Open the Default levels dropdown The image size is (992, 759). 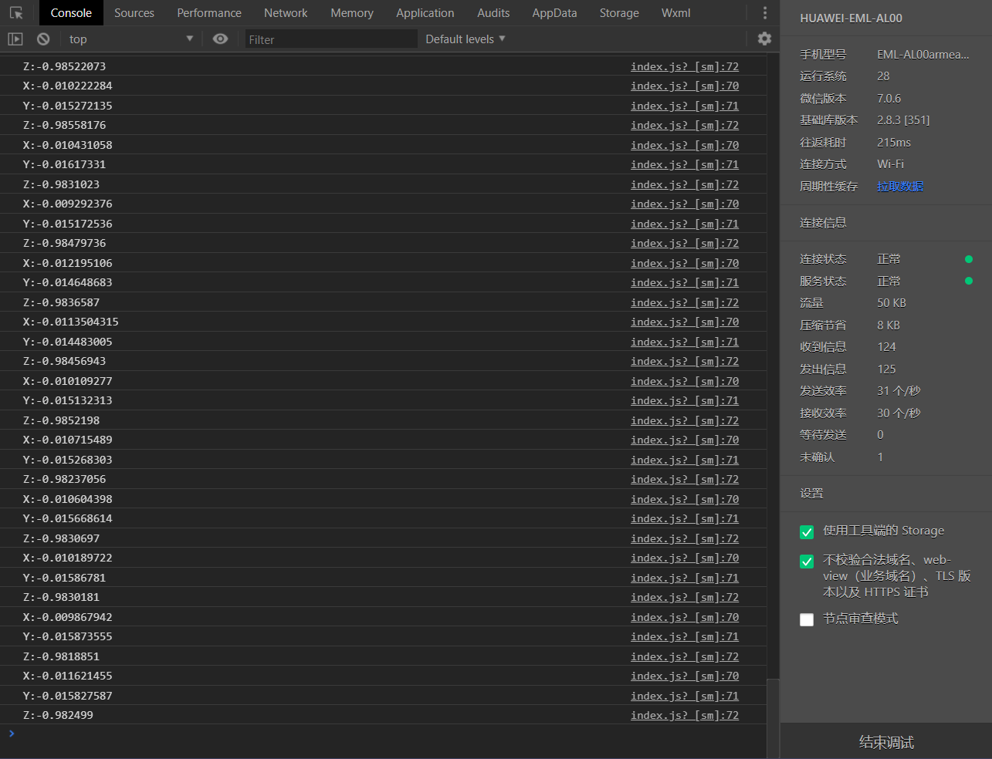coord(466,39)
